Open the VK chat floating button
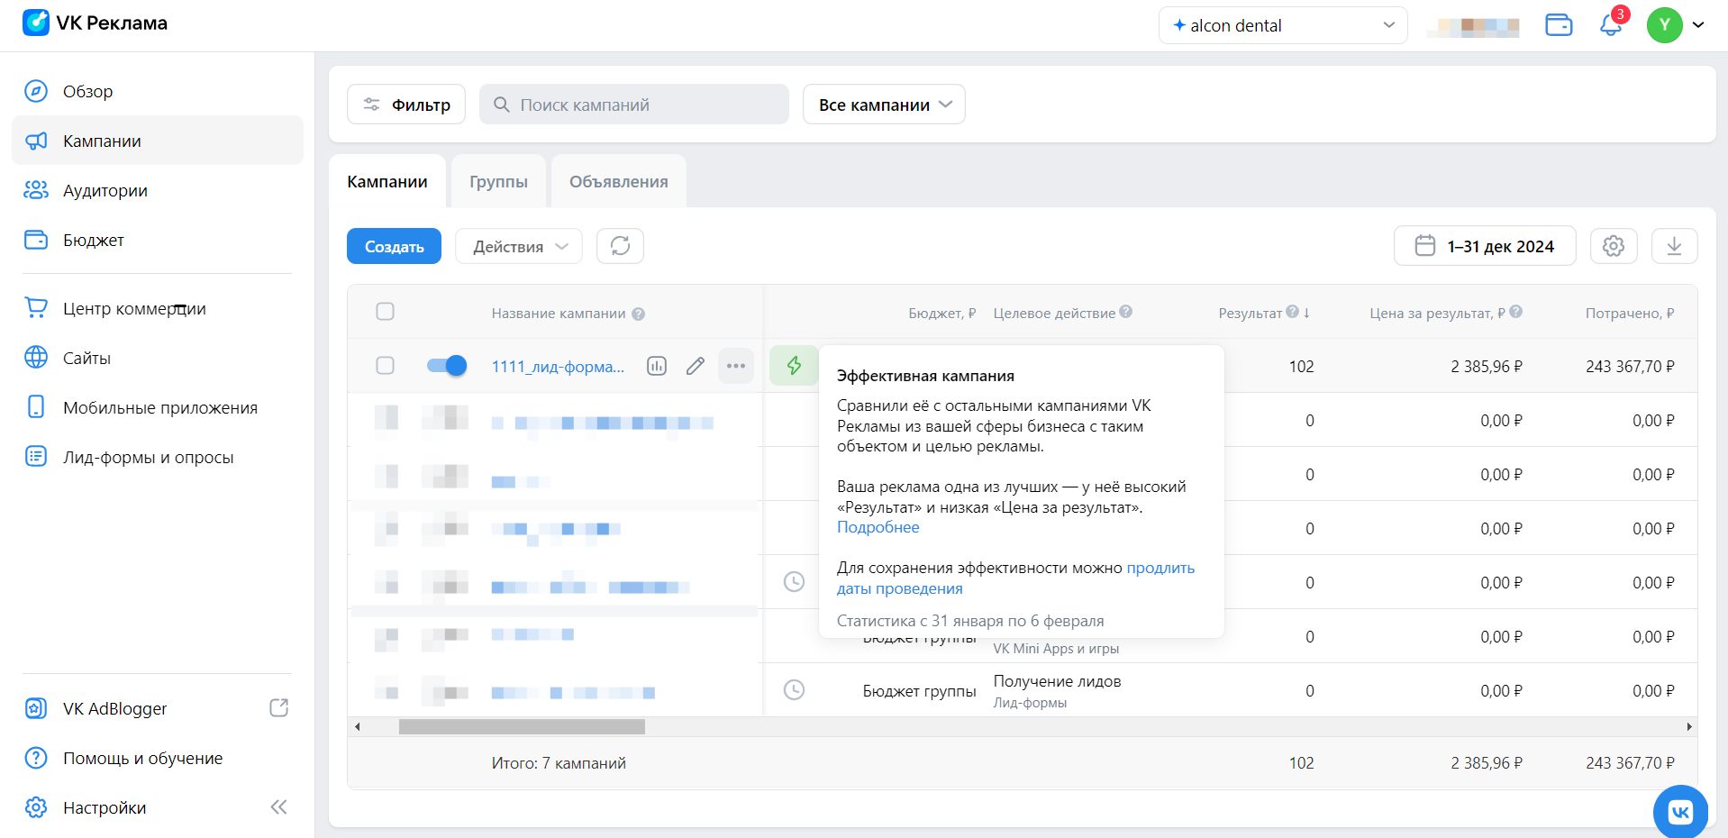Screen dimensions: 1728x838 (x=1680, y=812)
